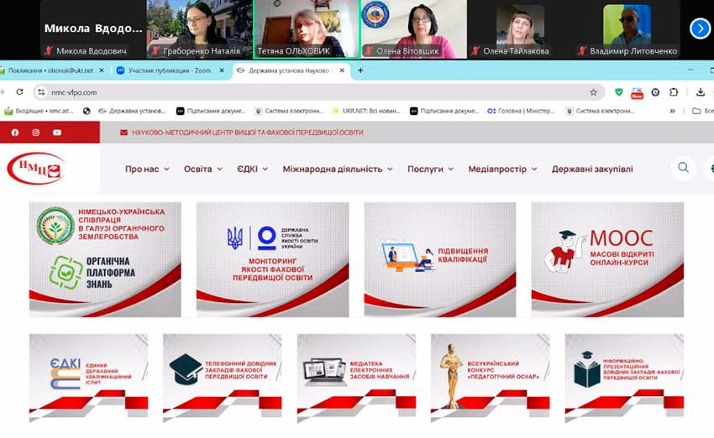Image resolution: width=714 pixels, height=438 pixels.
Task: Expand the 'Послуги' menu
Action: 430,169
